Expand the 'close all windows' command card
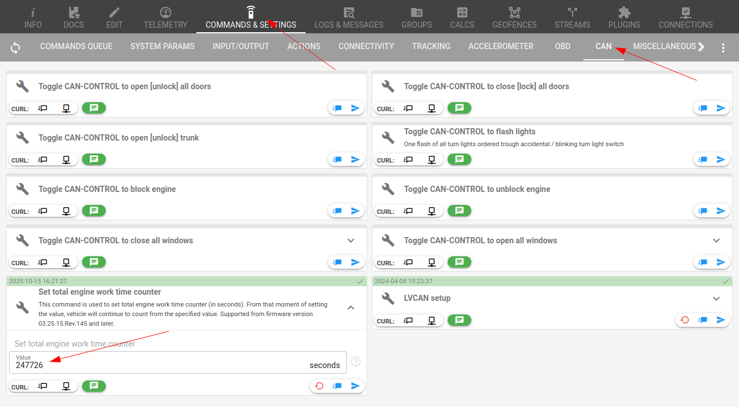This screenshot has width=739, height=407. 351,240
